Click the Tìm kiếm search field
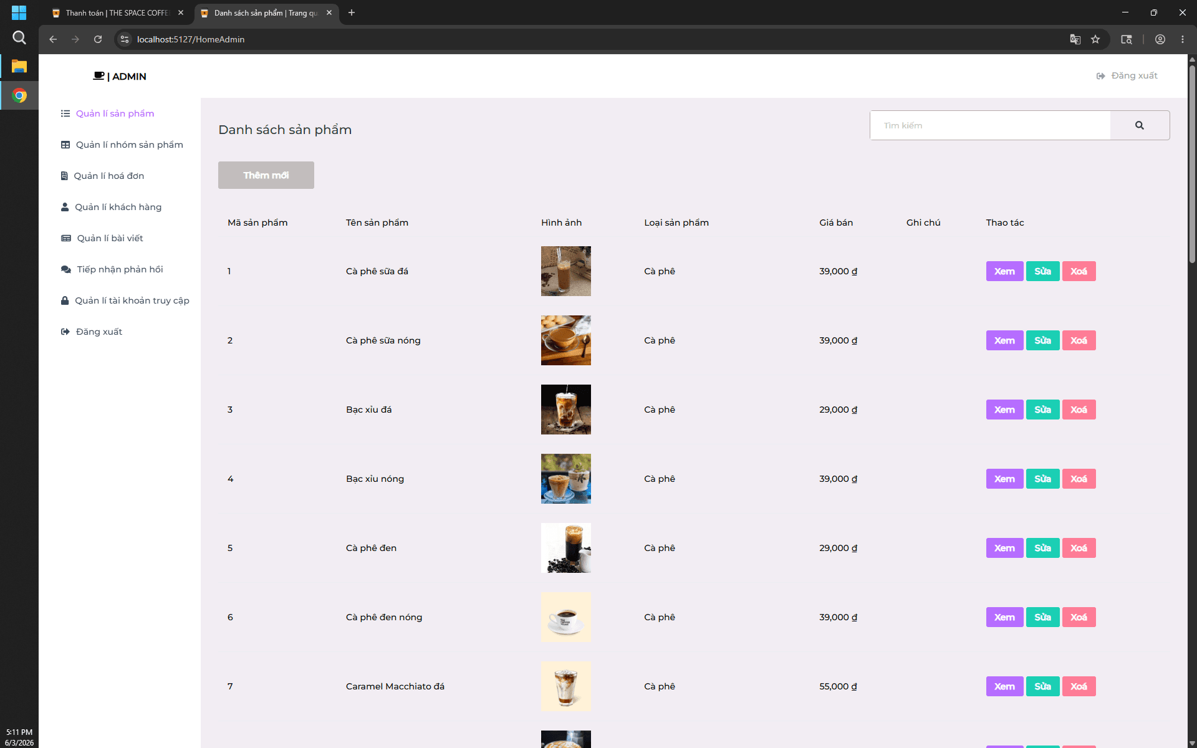Screen dimensions: 1197x748 click(990, 125)
